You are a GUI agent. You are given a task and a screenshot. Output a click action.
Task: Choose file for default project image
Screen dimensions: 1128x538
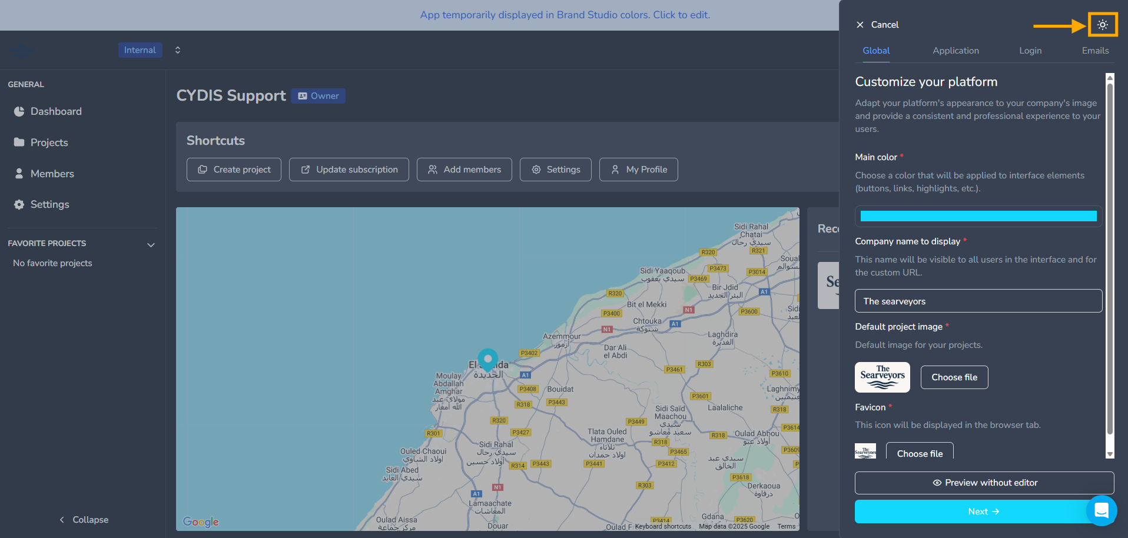pyautogui.click(x=954, y=377)
